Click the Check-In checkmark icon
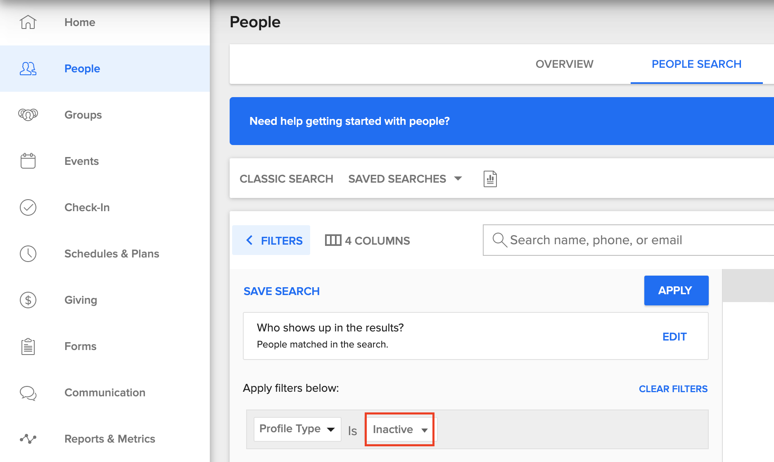774x462 pixels. (27, 207)
